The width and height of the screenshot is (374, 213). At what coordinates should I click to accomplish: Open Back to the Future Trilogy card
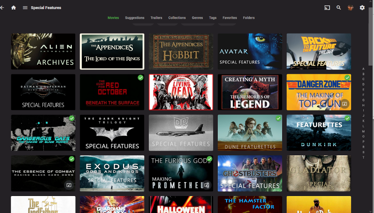[319, 51]
